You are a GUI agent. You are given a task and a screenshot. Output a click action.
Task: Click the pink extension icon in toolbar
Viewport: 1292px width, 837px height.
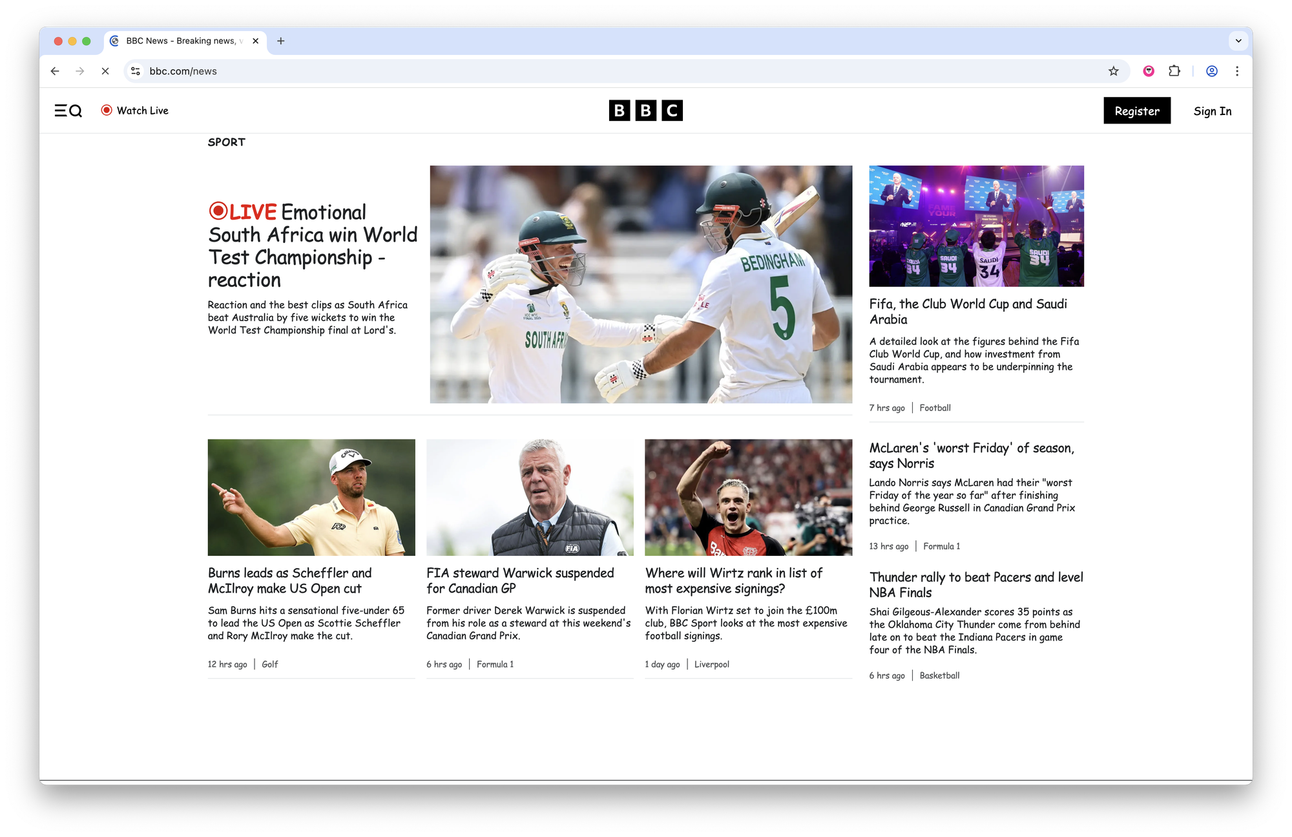1149,71
